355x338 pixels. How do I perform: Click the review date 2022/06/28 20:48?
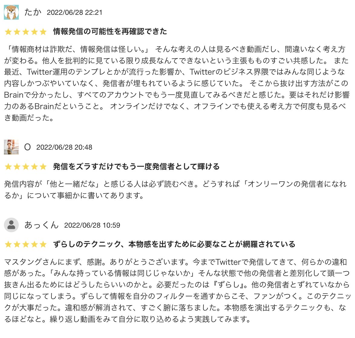click(64, 148)
